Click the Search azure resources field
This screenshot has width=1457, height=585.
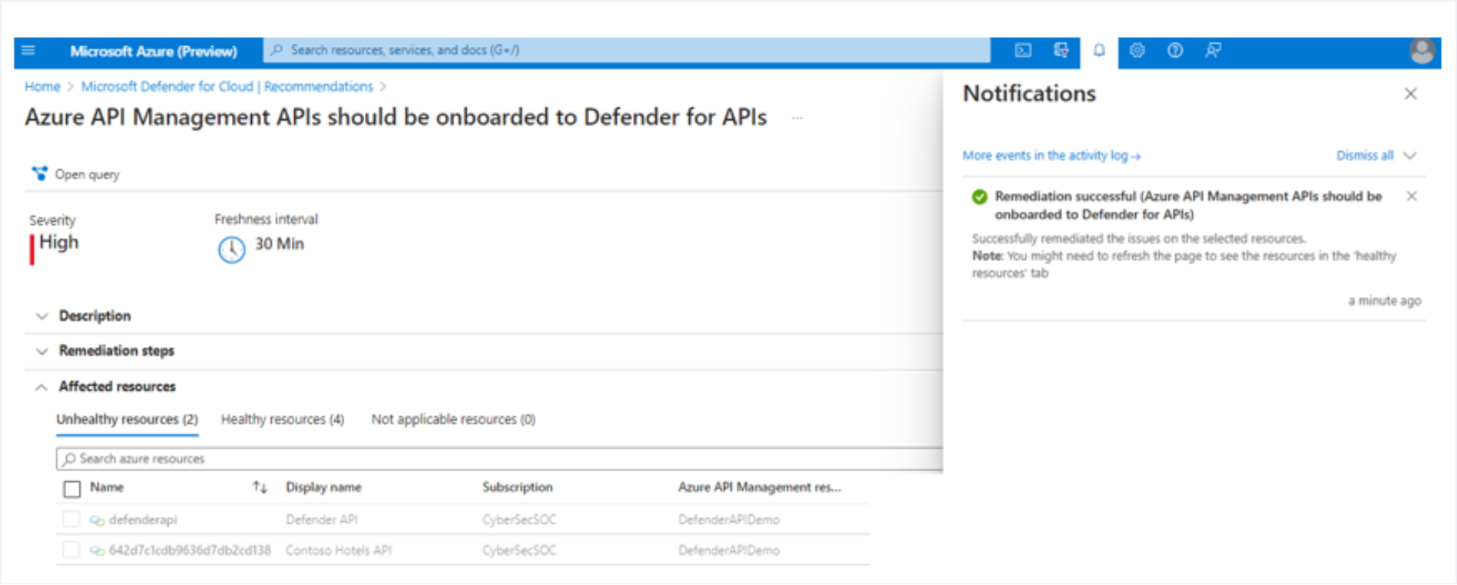[x=499, y=459]
